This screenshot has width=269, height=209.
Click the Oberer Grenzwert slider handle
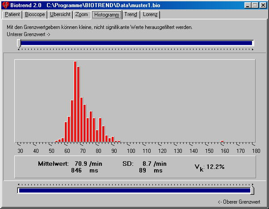(252, 191)
